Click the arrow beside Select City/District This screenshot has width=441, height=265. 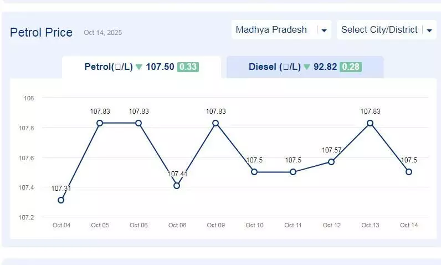coord(429,30)
